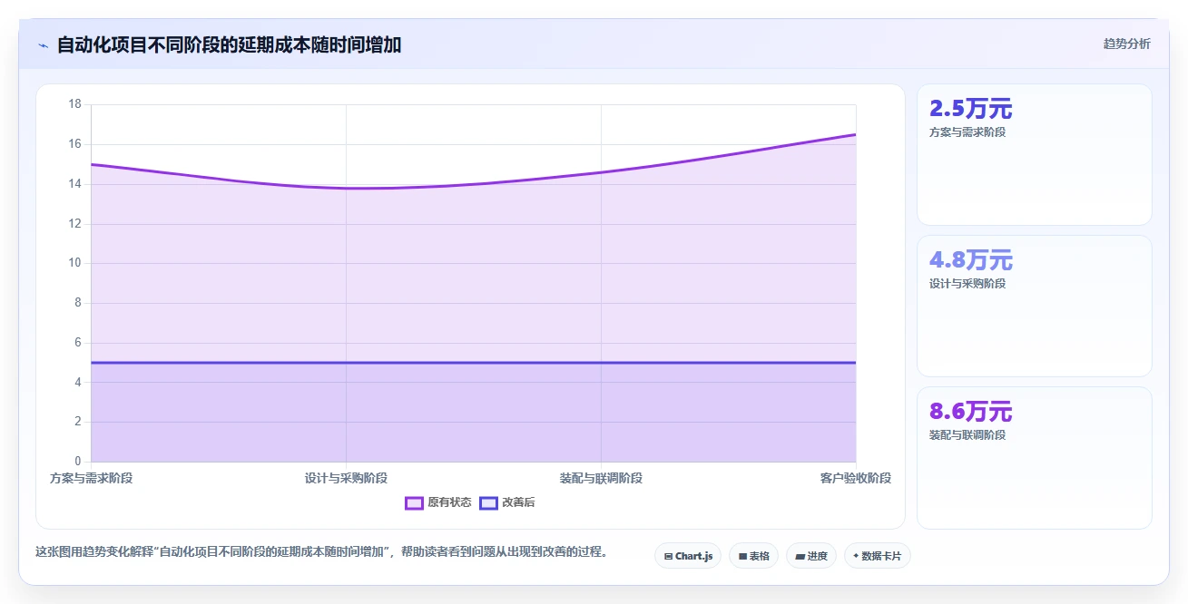Click the trend icon beside the chart title
Image resolution: width=1188 pixels, height=604 pixels.
(x=43, y=44)
